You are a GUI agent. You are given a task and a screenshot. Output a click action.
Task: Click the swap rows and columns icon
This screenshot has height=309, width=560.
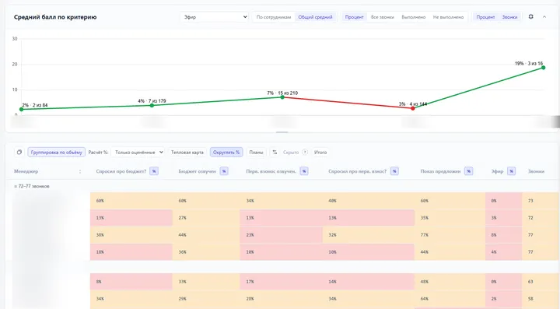point(275,153)
